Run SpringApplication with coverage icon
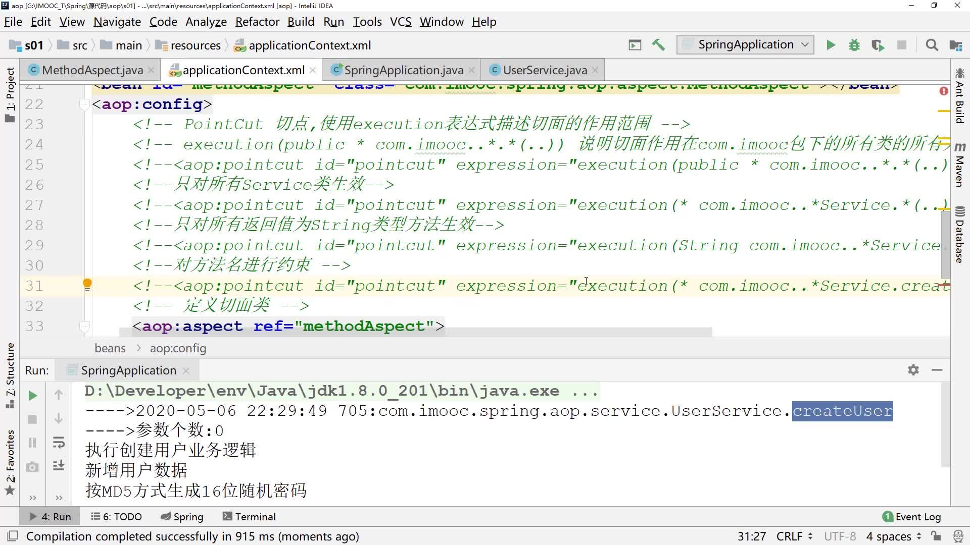Viewport: 970px width, 545px height. (x=878, y=45)
